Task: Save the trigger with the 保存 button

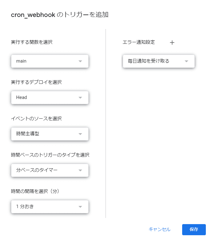Action: click(194, 229)
